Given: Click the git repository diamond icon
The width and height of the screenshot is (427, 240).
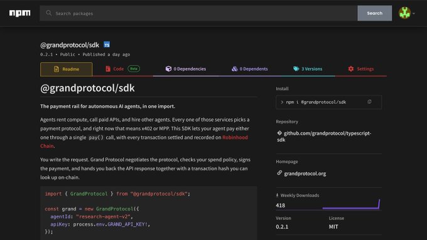Looking at the screenshot, I should [279, 133].
